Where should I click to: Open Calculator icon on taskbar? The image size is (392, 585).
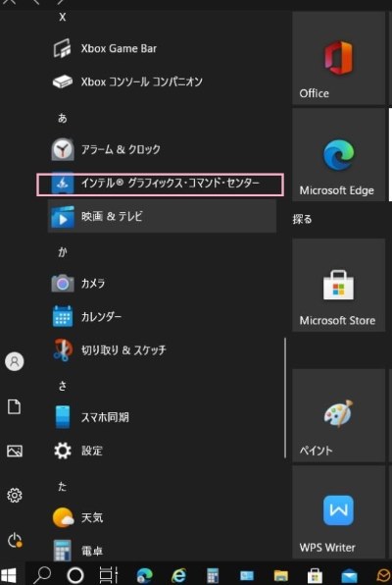(213, 575)
